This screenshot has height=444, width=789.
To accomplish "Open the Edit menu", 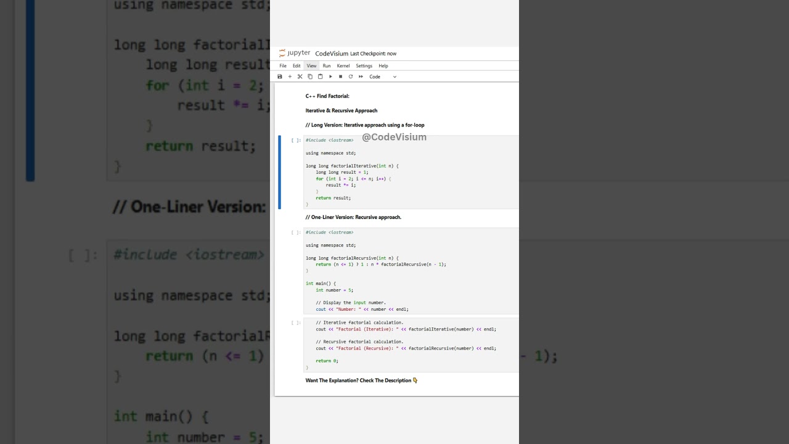I will tap(296, 66).
